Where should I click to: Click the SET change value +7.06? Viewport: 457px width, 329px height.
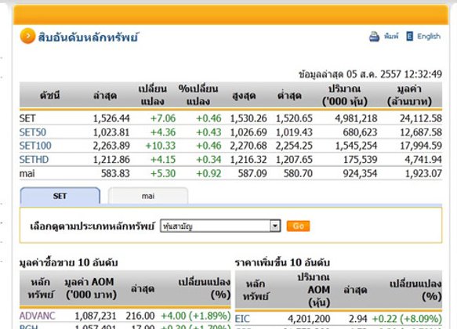[163, 118]
